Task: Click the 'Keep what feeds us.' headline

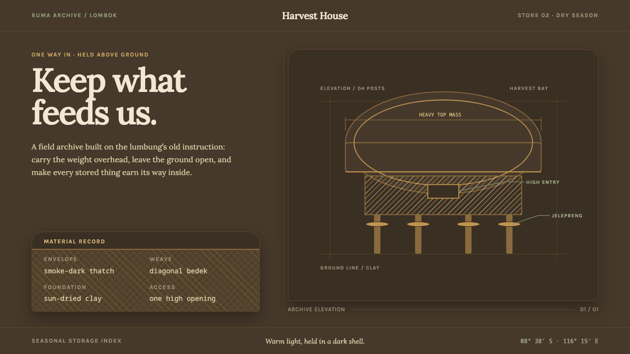Action: coord(109,96)
